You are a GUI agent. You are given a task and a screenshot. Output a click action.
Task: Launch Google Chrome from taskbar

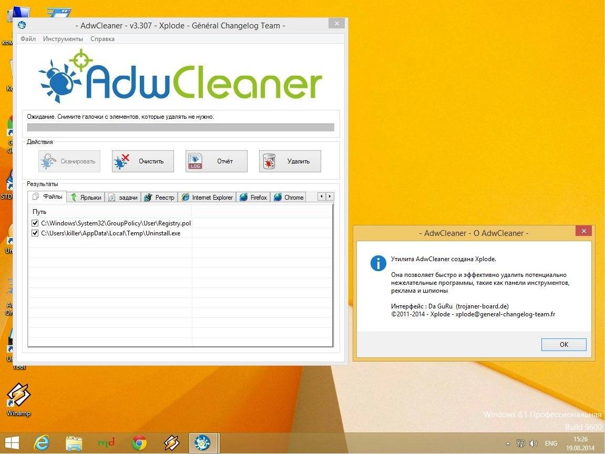139,443
